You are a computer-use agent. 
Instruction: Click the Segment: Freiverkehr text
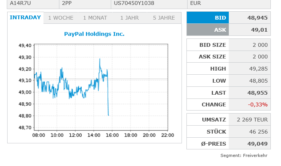point(244,155)
